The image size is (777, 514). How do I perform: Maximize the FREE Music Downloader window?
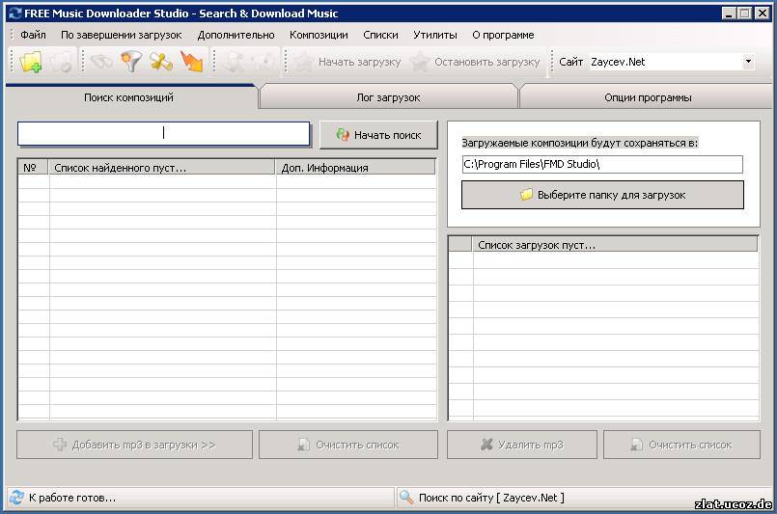[745, 14]
